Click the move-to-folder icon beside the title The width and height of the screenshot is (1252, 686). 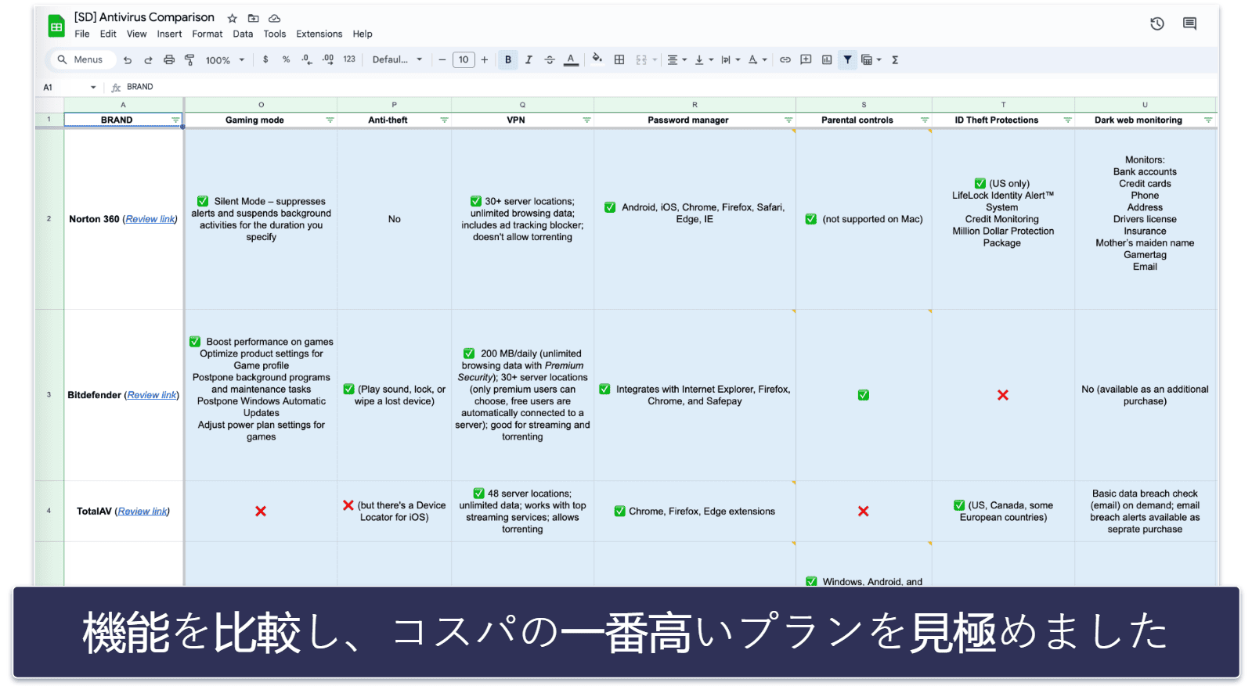pyautogui.click(x=253, y=18)
